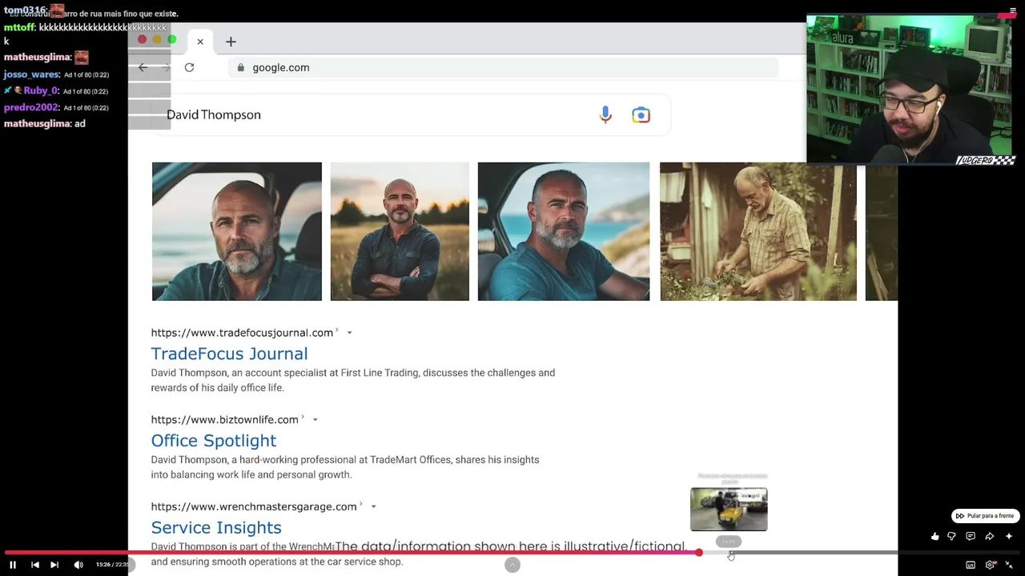Toggle theater mode view

(971, 565)
